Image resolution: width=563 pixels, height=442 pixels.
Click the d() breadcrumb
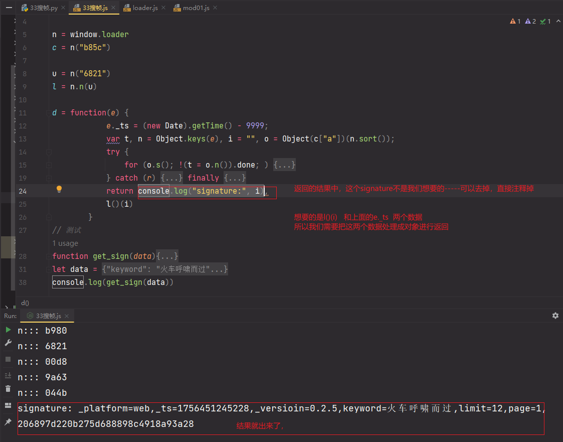tap(25, 303)
